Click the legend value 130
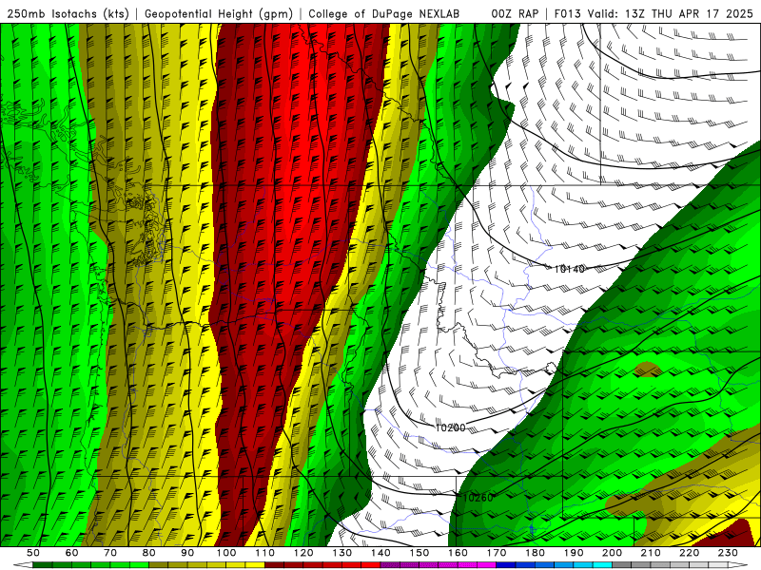Screen dimensions: 761x570 click(342, 553)
